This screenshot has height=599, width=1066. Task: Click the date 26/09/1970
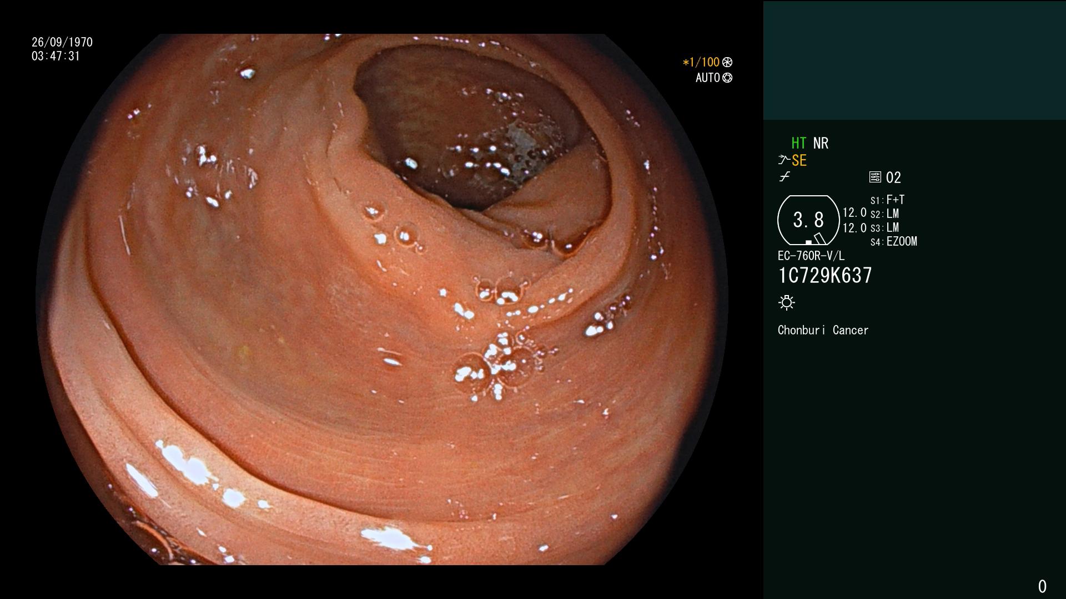62,42
